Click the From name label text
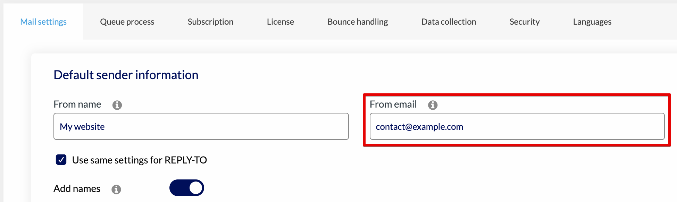 pyautogui.click(x=77, y=104)
